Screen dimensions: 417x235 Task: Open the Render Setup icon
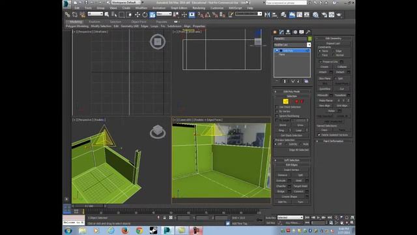(x=324, y=14)
